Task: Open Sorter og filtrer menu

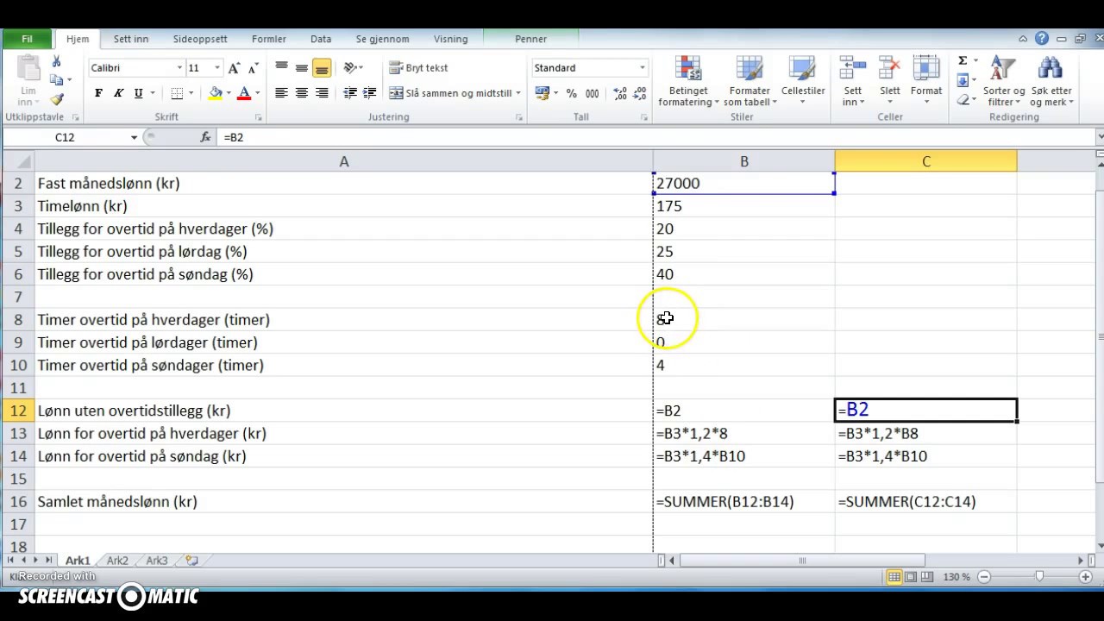Action: (1004, 82)
